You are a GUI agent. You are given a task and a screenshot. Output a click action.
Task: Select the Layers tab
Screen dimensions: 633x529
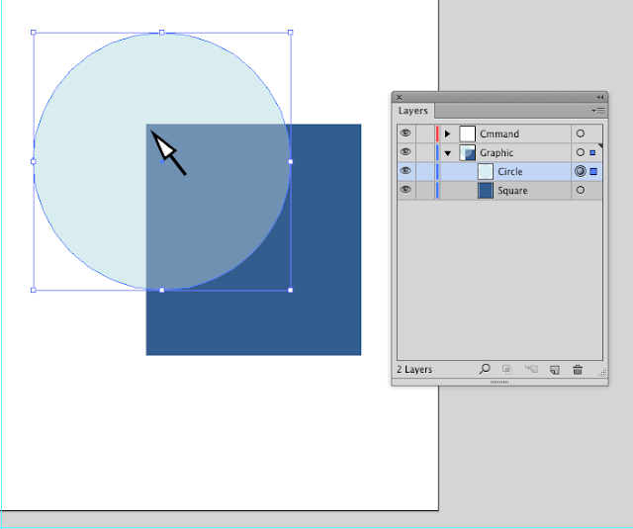point(413,111)
